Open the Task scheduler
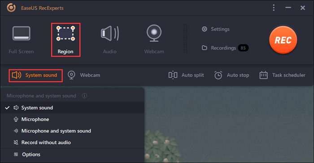Viewport: 314px width, 163px height. coord(282,75)
